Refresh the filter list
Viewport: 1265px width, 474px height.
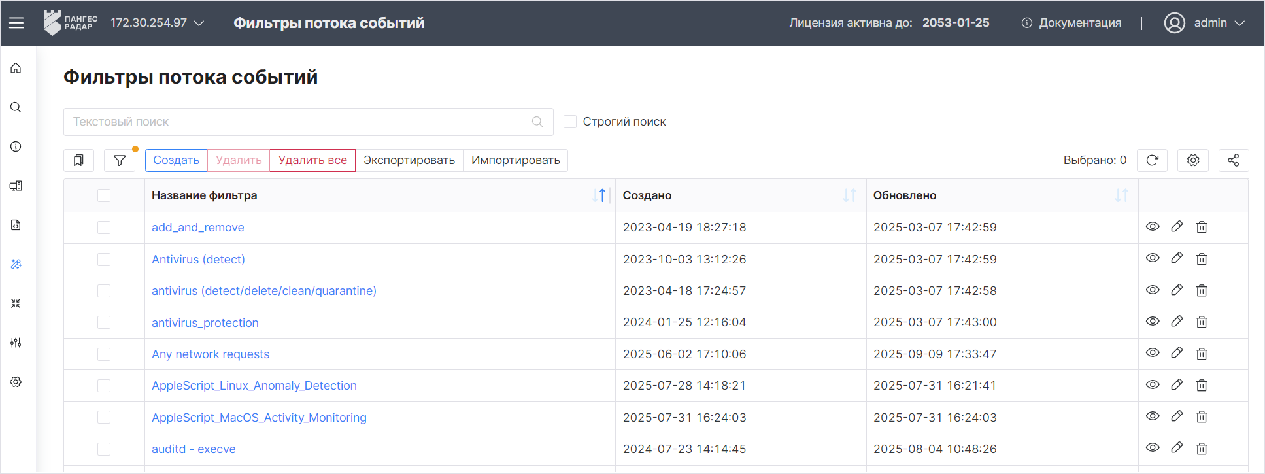click(x=1153, y=160)
